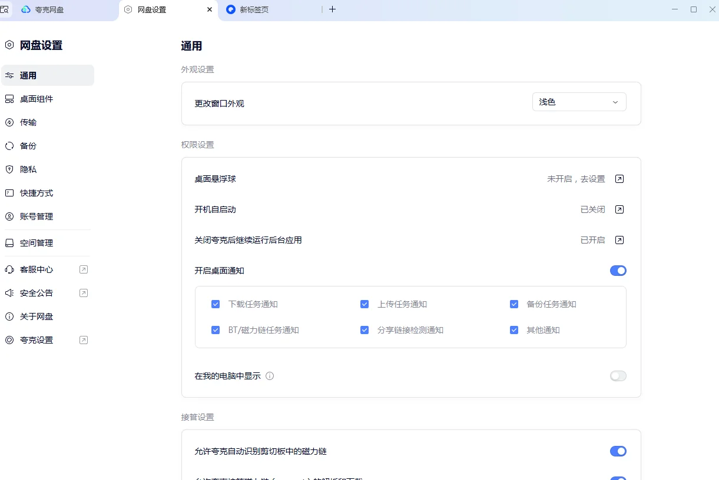
Task: Click the 已关闭 status for 开机自启动
Action: (x=592, y=209)
